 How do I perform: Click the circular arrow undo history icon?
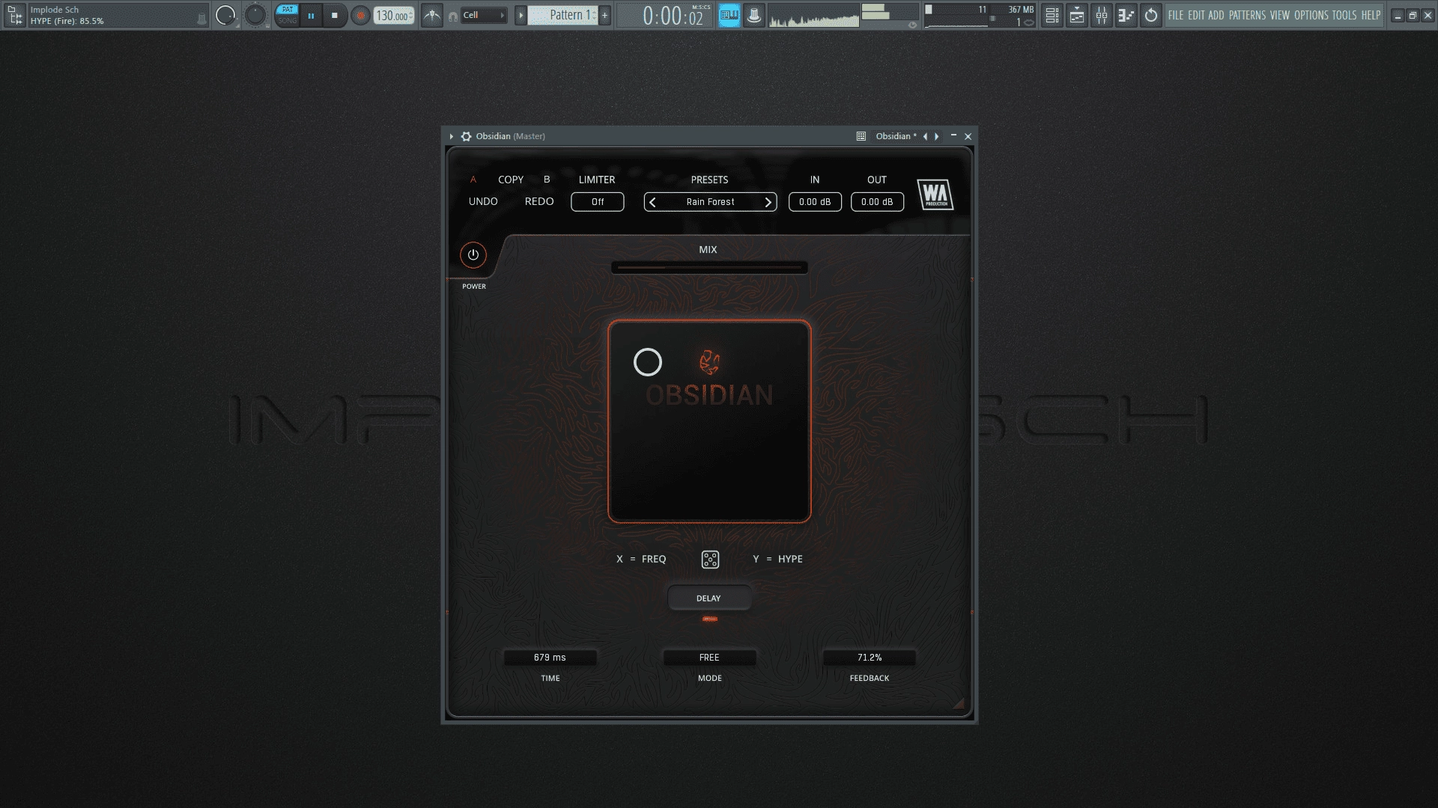click(x=1151, y=15)
